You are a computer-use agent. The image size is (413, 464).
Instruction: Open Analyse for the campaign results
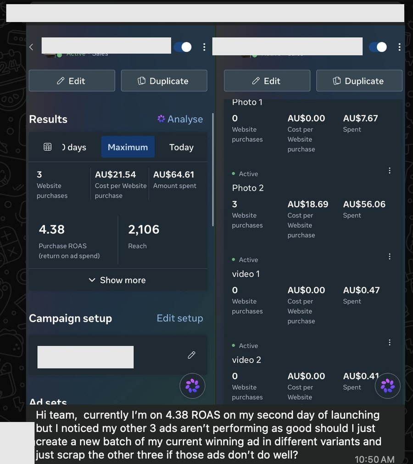(180, 119)
